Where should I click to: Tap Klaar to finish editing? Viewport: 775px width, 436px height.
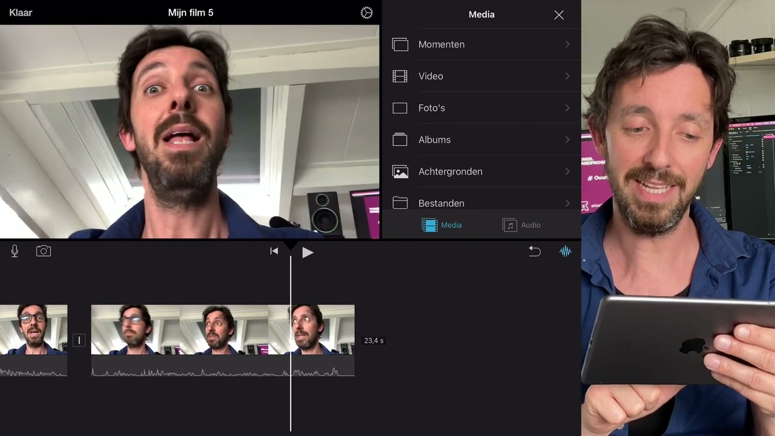pos(21,13)
